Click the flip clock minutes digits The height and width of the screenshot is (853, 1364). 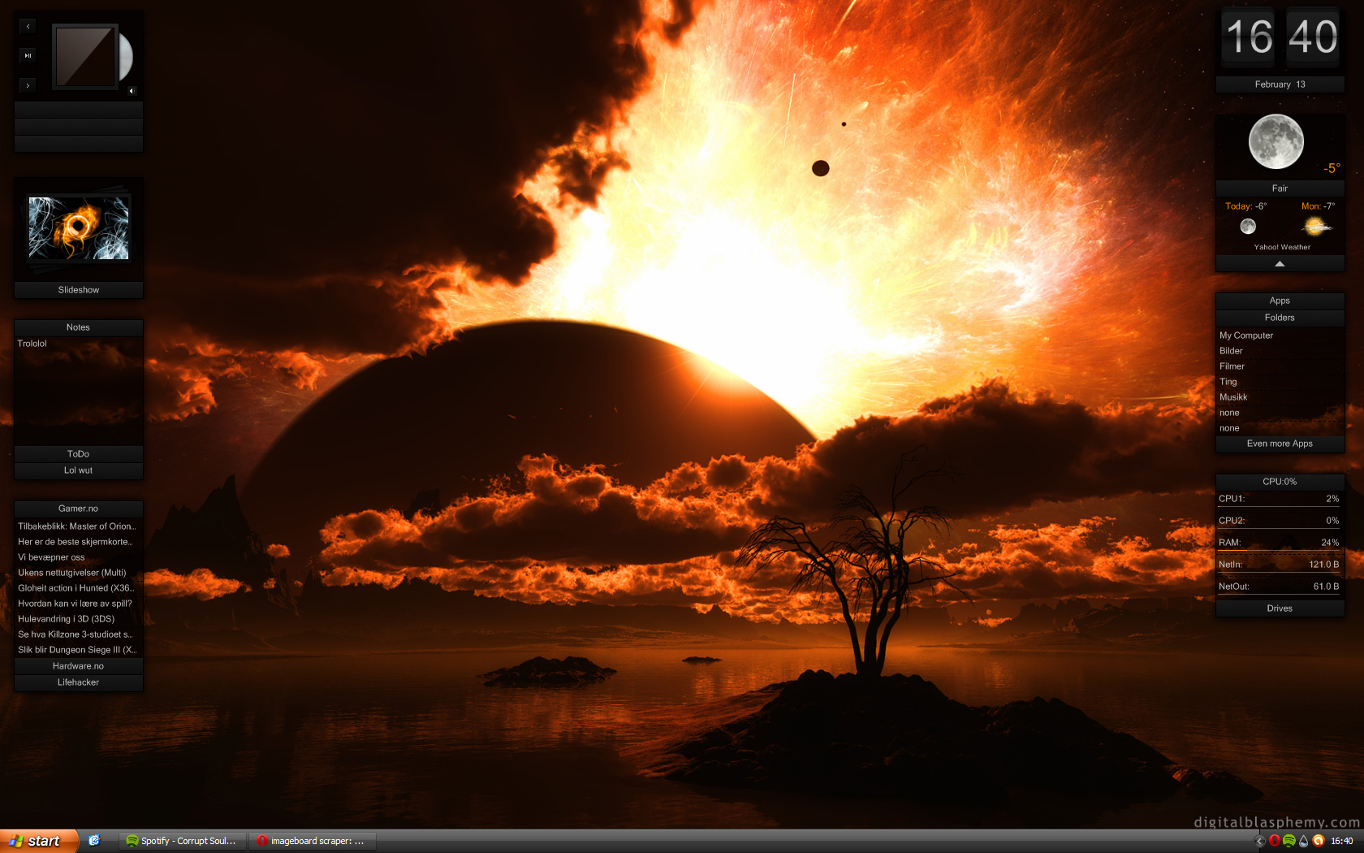click(x=1312, y=37)
